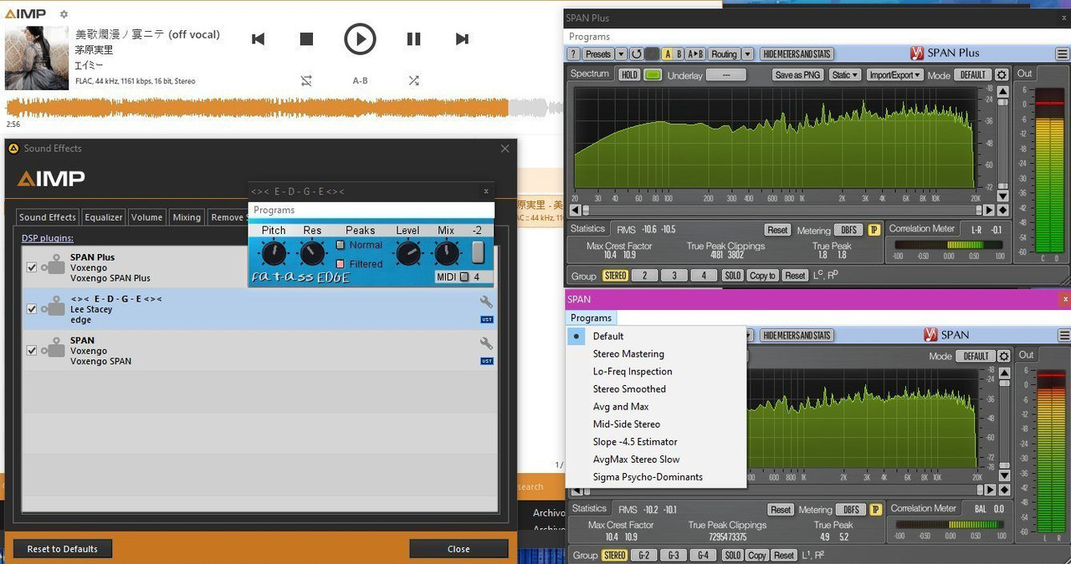The height and width of the screenshot is (564, 1071).
Task: Toggle repeat mode icon in AIMP
Action: [x=306, y=81]
